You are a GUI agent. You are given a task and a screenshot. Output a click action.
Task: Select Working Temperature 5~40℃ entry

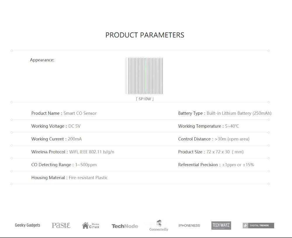208,126
